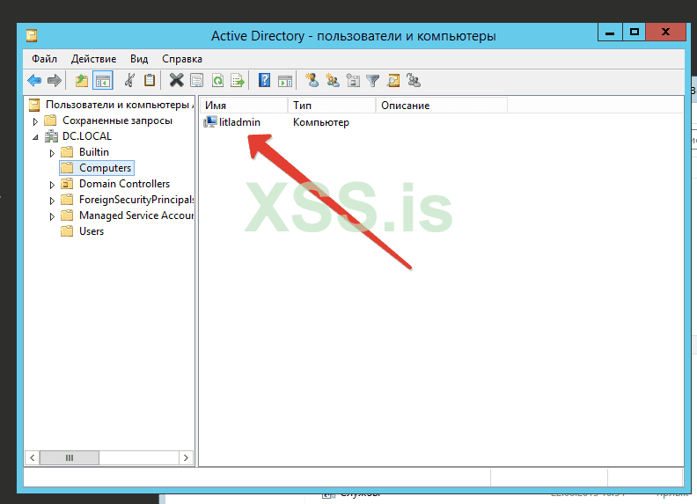
Task: Select the Users container
Action: [x=92, y=231]
